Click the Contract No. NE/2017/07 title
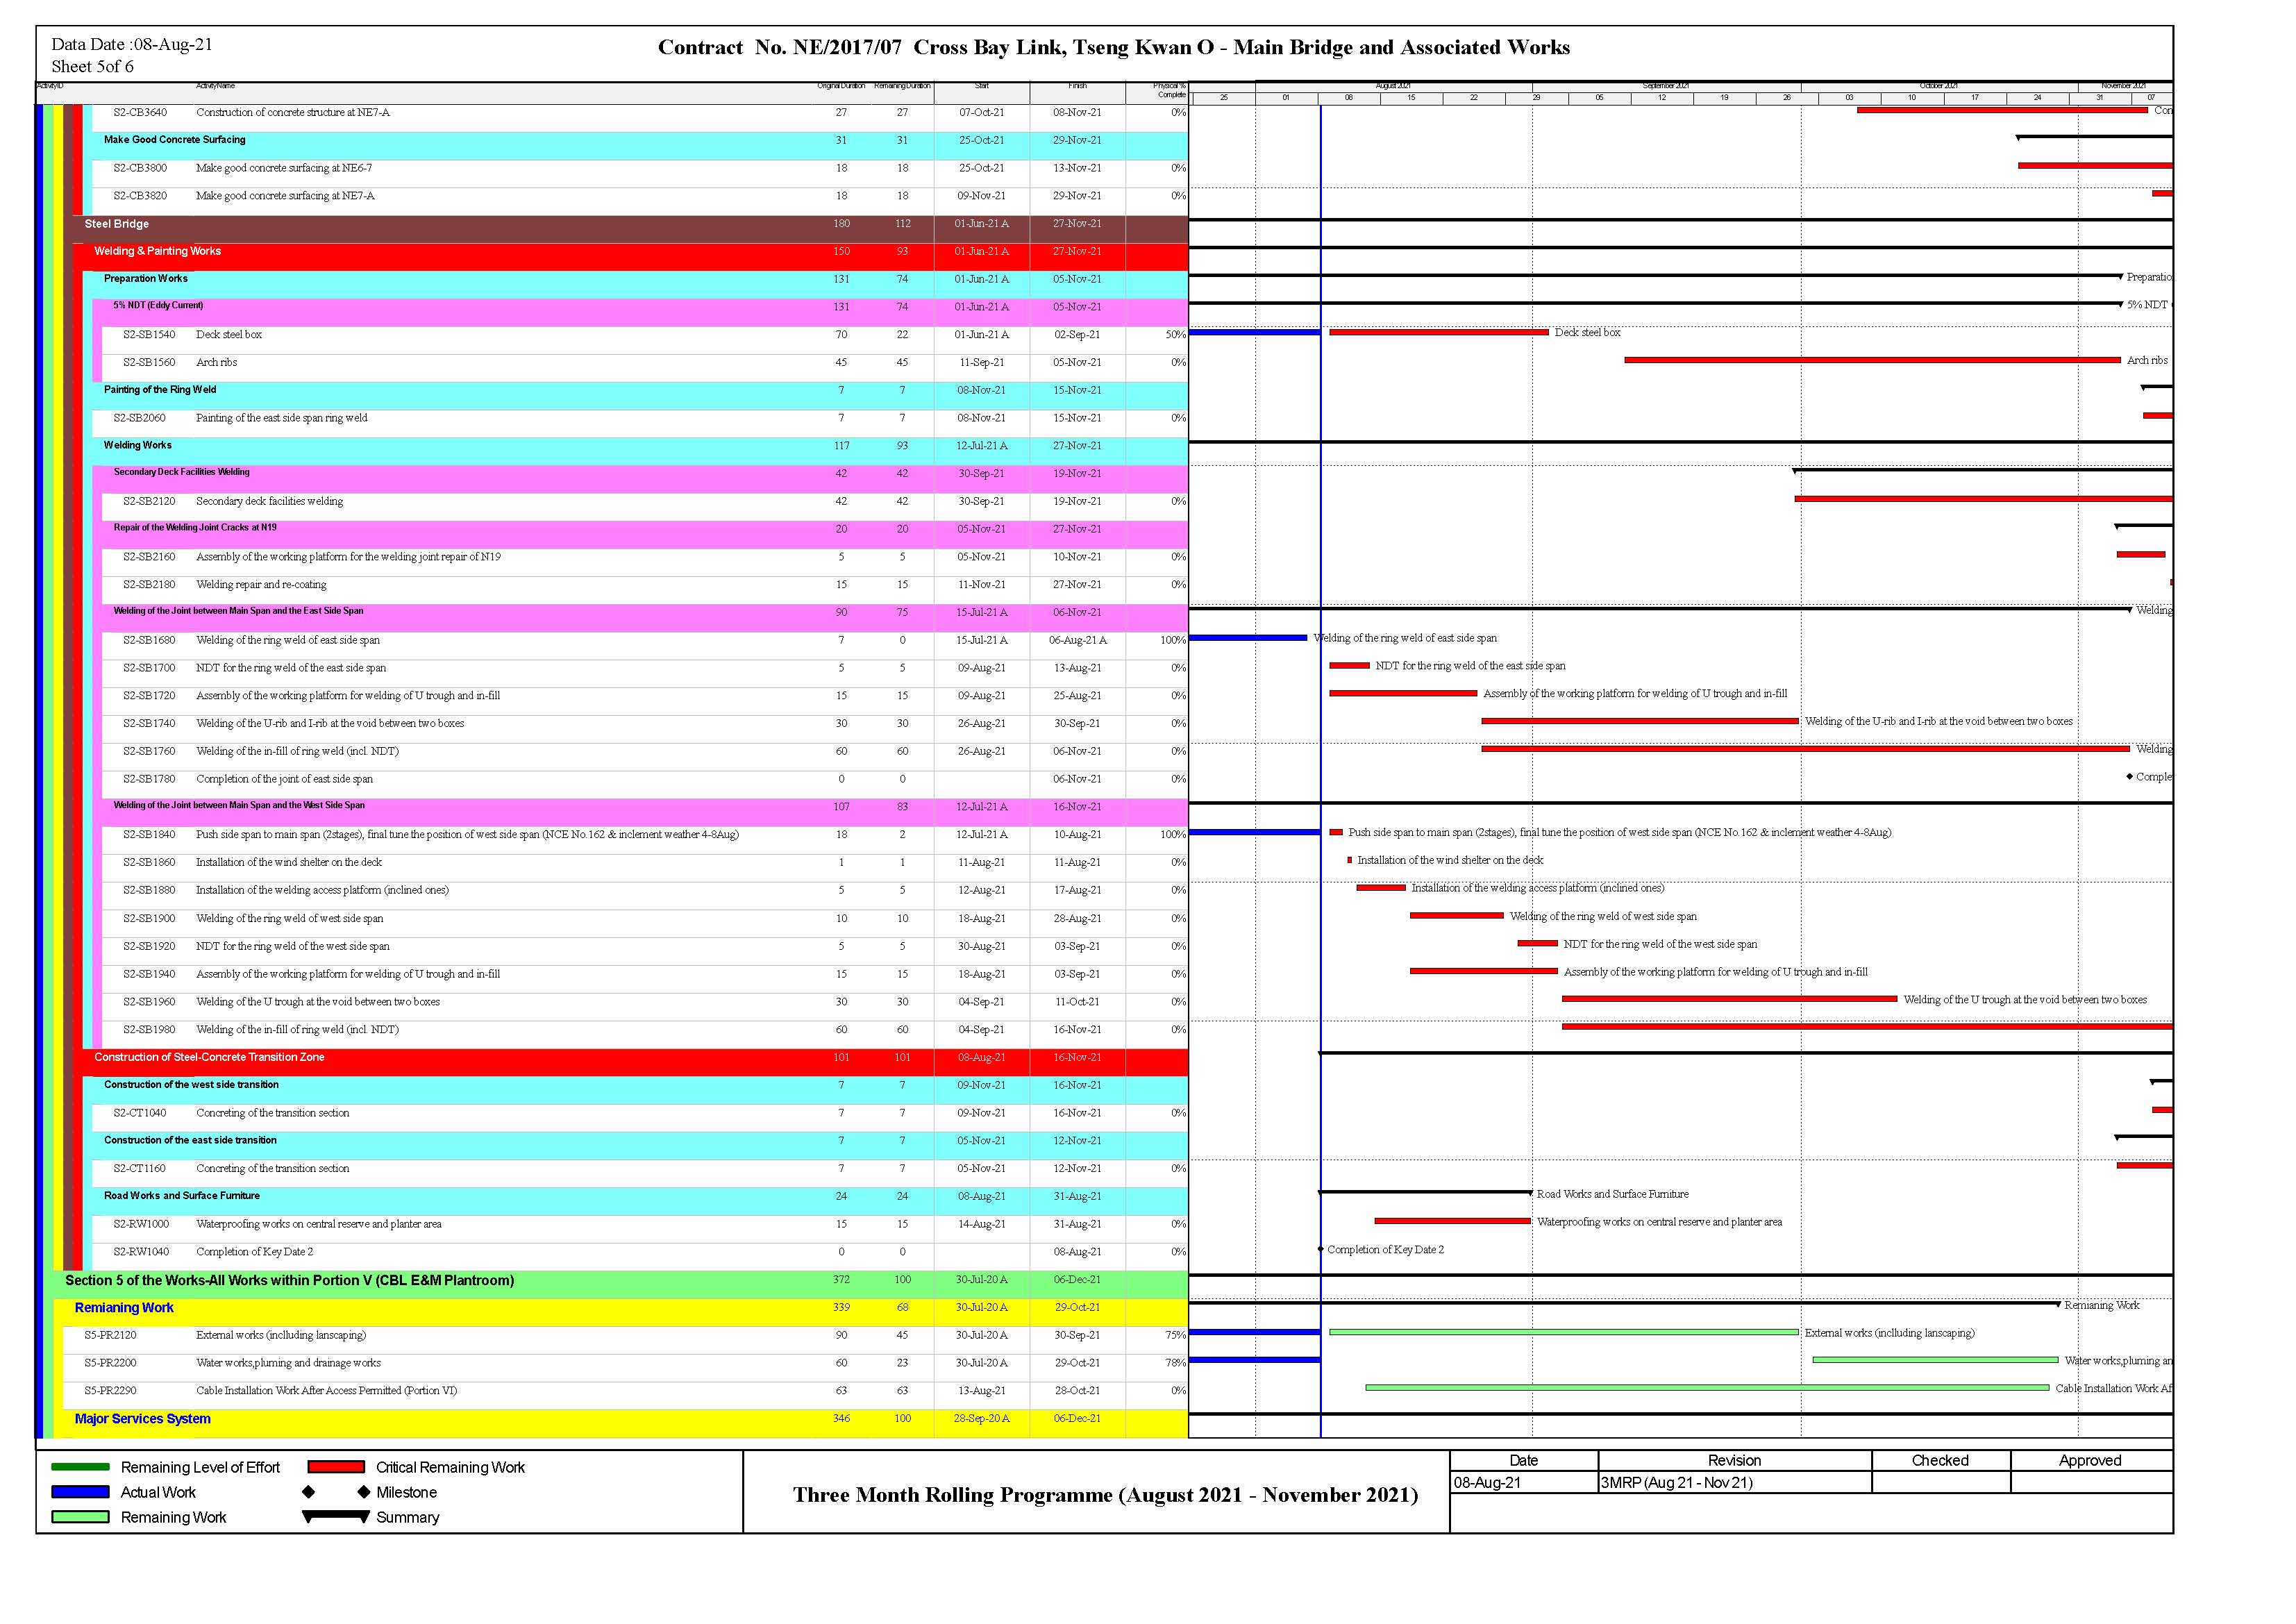Viewport: 2296px width, 1624px height. pos(1113,47)
